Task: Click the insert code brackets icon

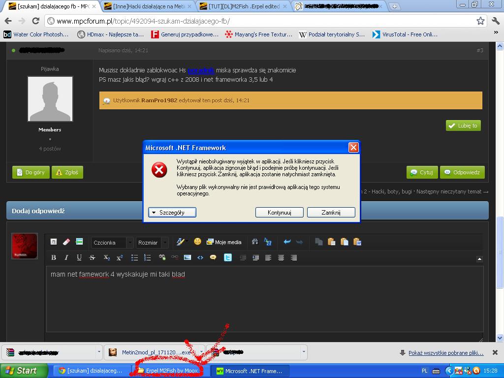Action: click(200, 257)
